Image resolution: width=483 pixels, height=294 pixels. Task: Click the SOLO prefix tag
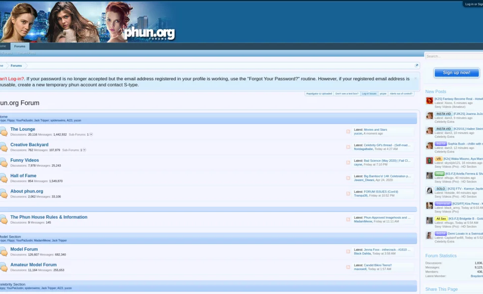[440, 189]
